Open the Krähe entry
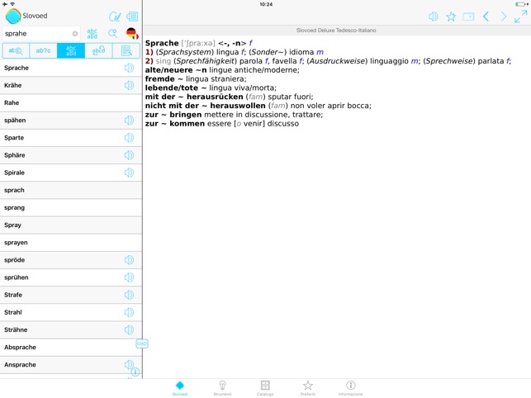The width and height of the screenshot is (531, 398). click(x=71, y=85)
